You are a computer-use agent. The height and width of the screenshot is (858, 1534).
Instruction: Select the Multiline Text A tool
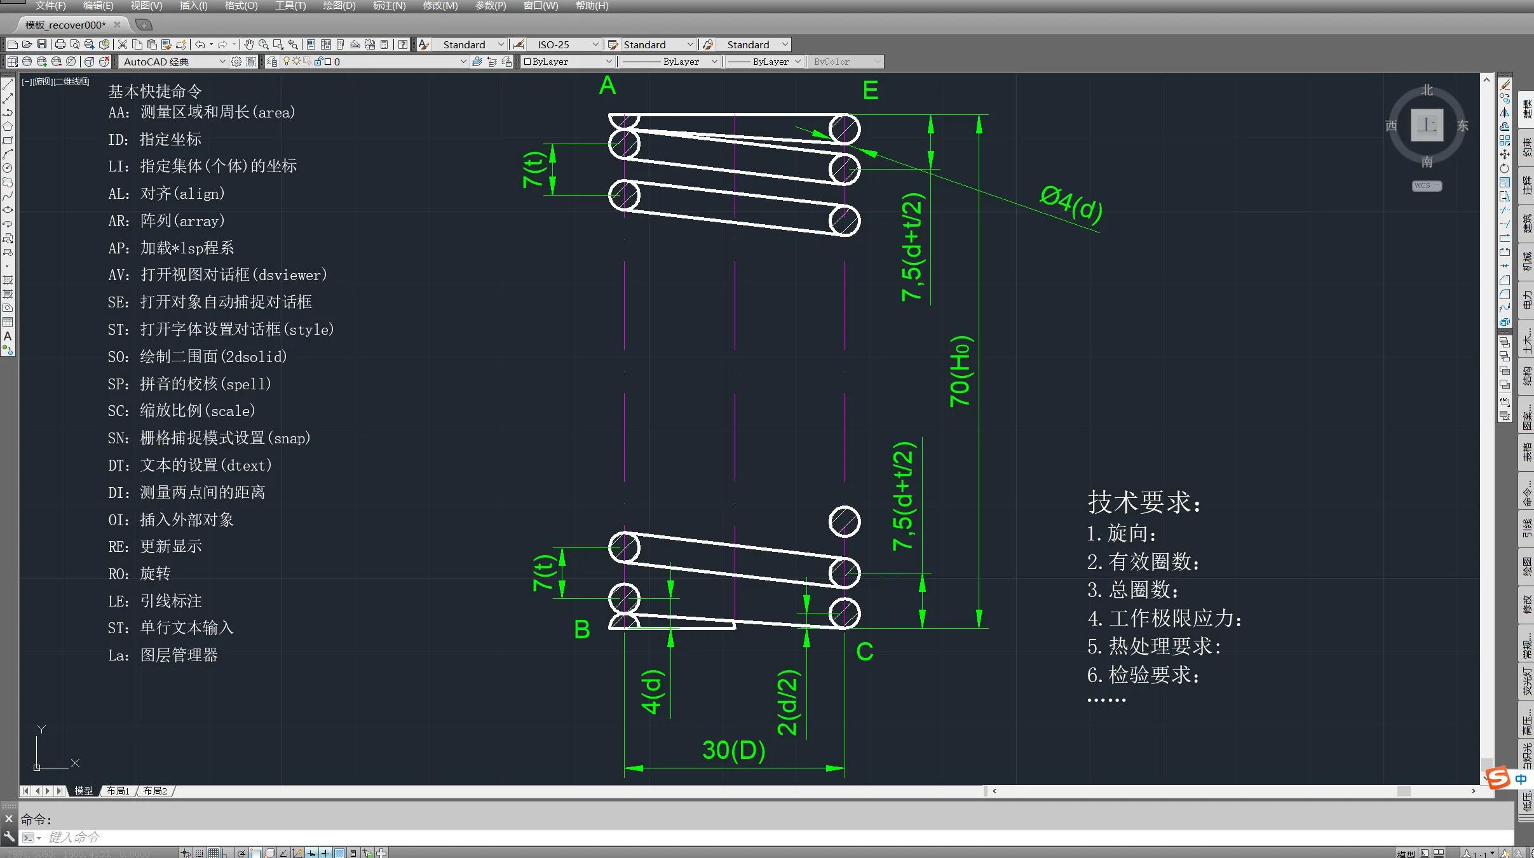[8, 336]
